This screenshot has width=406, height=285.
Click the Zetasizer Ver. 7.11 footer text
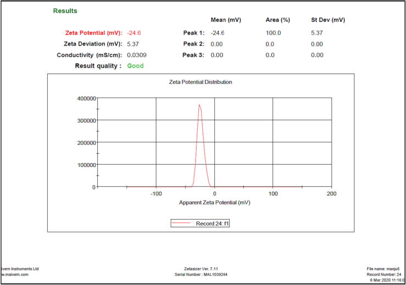tap(202, 269)
